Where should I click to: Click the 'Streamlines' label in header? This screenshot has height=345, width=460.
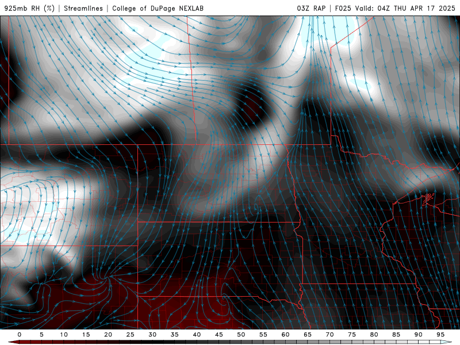83,8
